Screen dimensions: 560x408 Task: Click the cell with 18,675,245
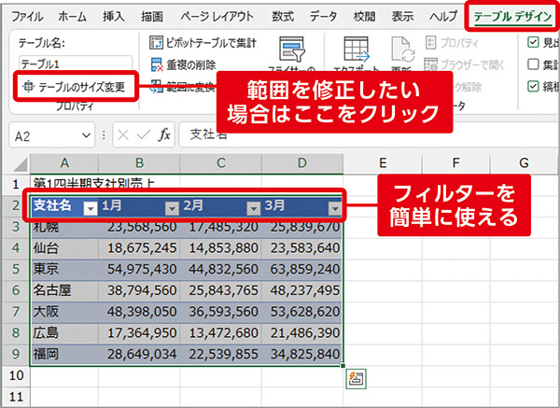point(139,248)
